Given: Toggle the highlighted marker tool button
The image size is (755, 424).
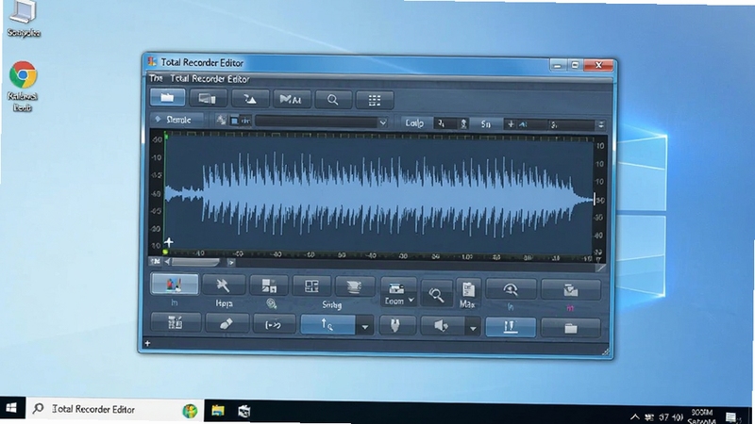Looking at the screenshot, I should [x=511, y=327].
